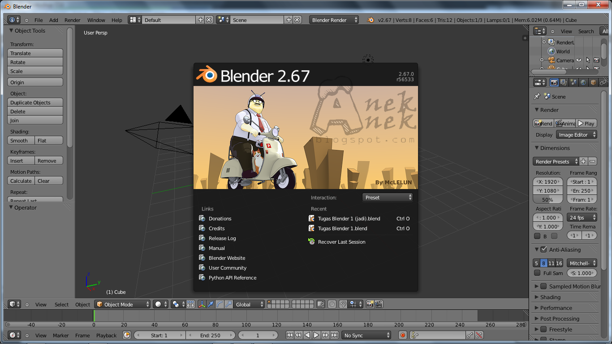Open the Outliner editor type selector icon
Image resolution: width=612 pixels, height=344 pixels.
540,31
